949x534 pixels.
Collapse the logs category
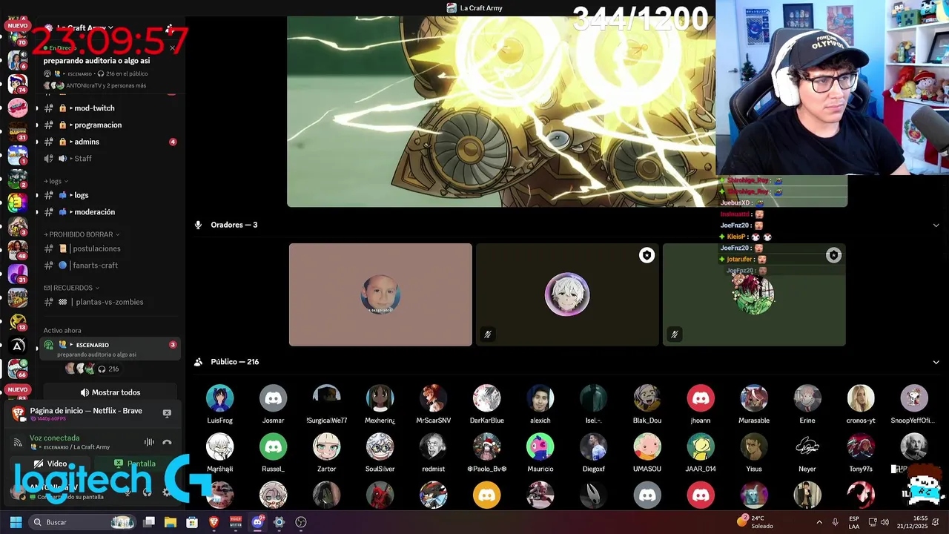tap(56, 181)
